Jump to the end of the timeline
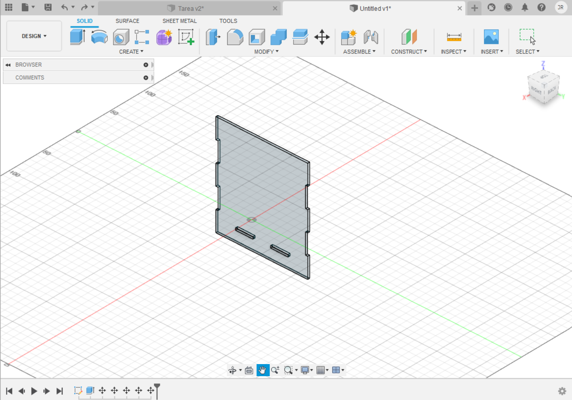 tap(60, 391)
